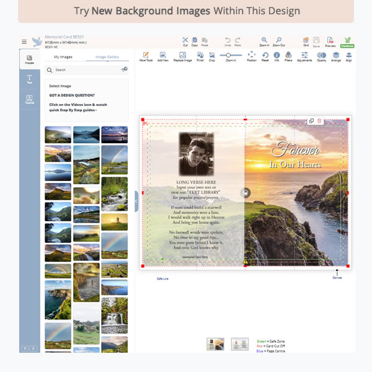
Task: Open the Opacity control
Action: click(x=321, y=55)
